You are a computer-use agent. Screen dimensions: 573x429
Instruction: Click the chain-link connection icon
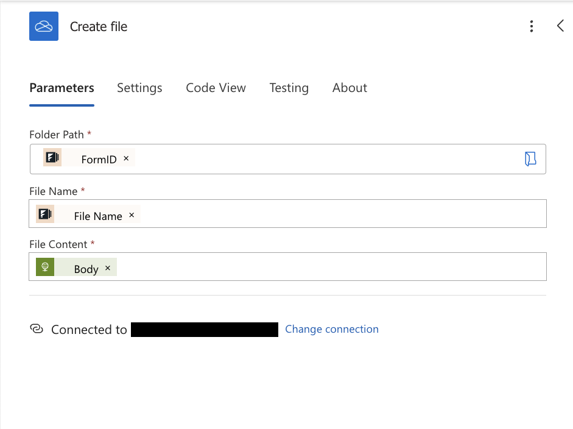point(37,329)
